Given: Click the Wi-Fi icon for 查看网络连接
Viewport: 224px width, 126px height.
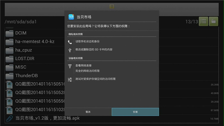Looking at the screenshot, I should [70, 66].
